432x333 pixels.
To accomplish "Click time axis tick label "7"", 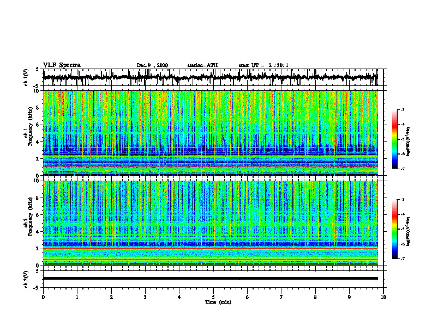I will click(x=281, y=297).
